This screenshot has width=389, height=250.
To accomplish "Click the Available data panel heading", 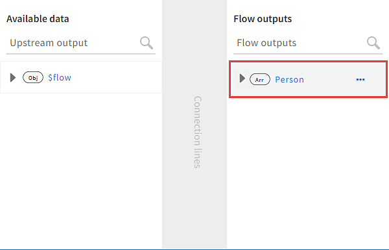I will coord(38,19).
